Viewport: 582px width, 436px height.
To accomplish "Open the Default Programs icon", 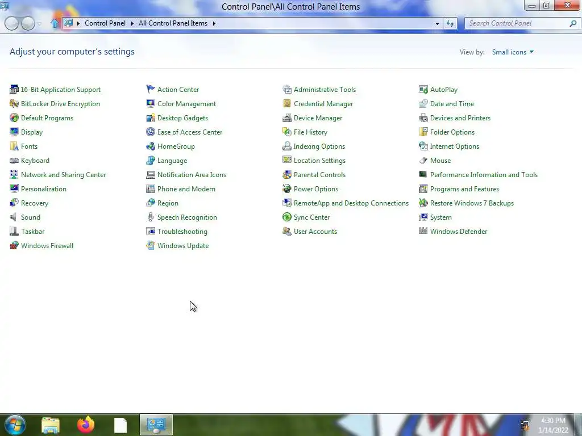I will (14, 118).
